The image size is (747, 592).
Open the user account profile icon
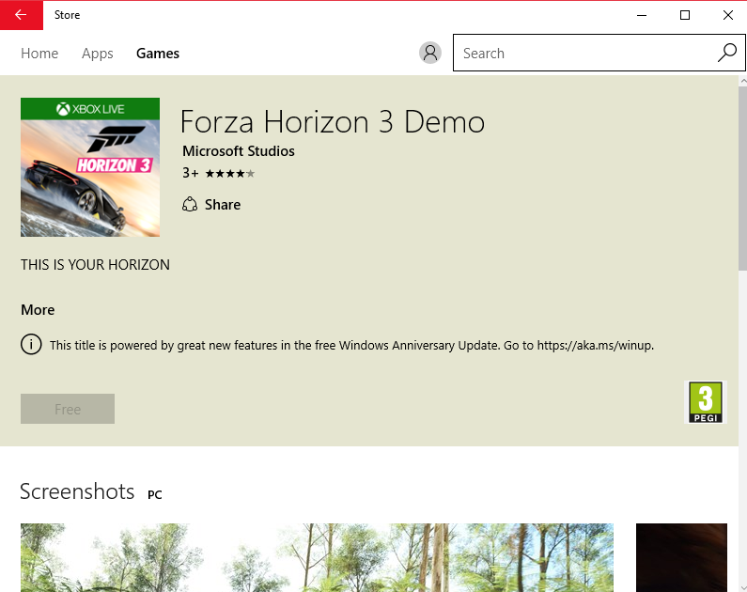(429, 53)
